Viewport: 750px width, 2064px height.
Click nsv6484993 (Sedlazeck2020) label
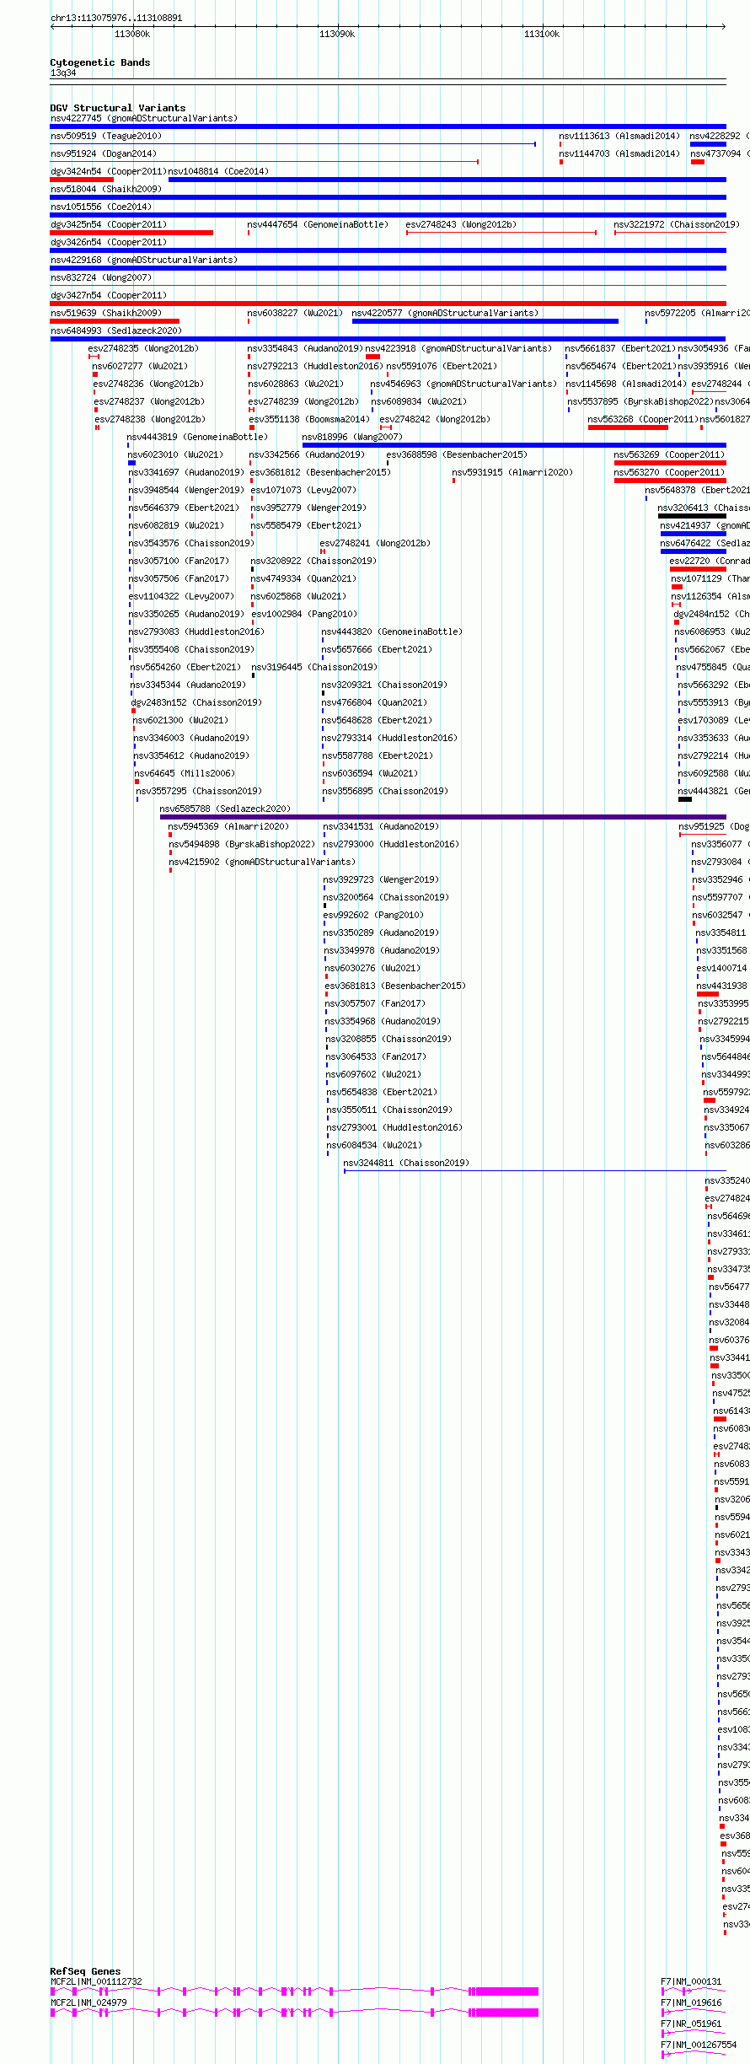coord(116,331)
